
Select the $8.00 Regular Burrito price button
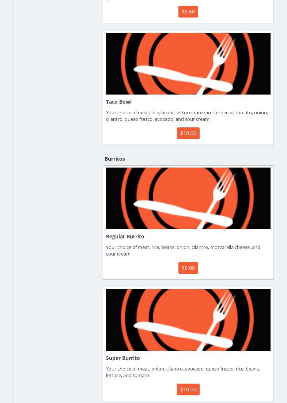(x=188, y=268)
